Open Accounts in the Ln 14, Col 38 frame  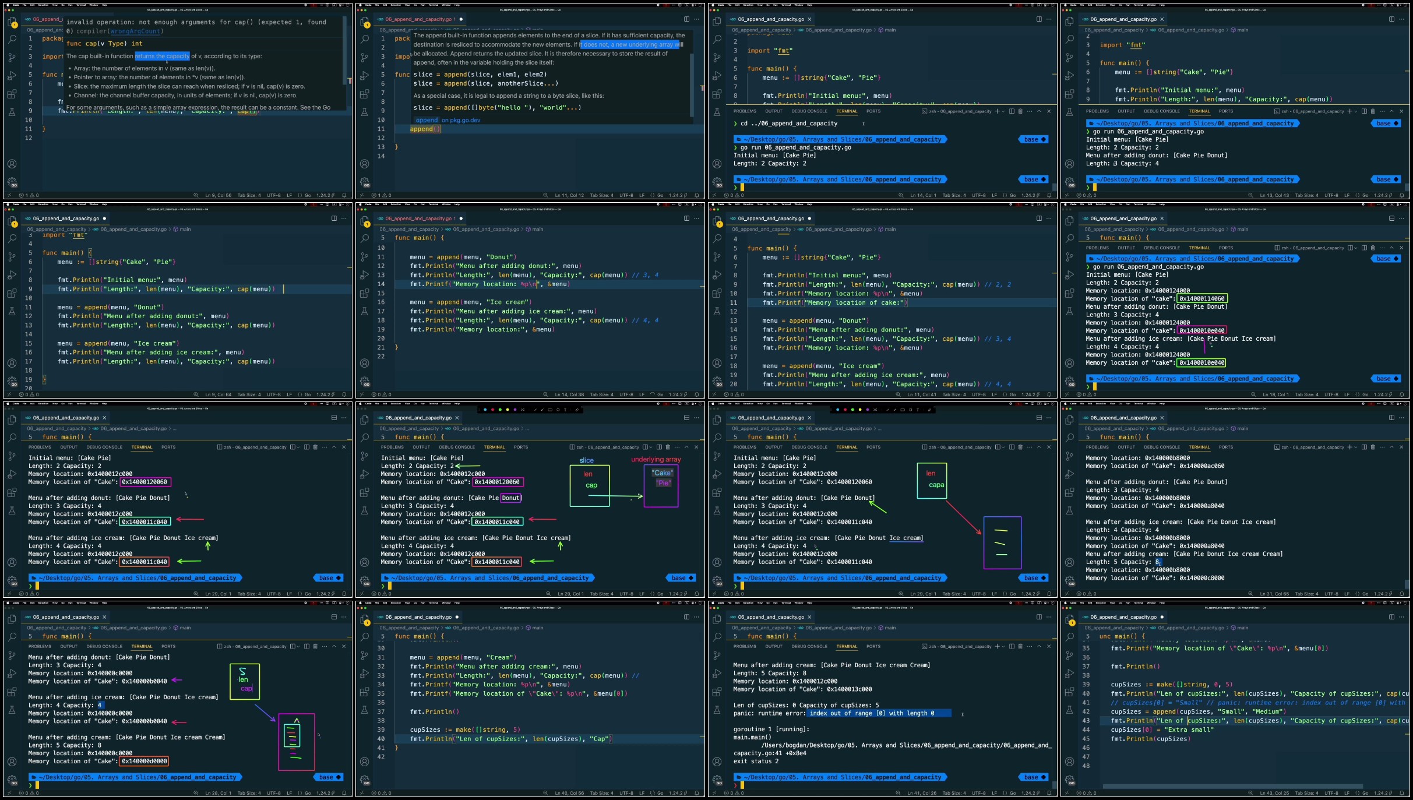365,363
